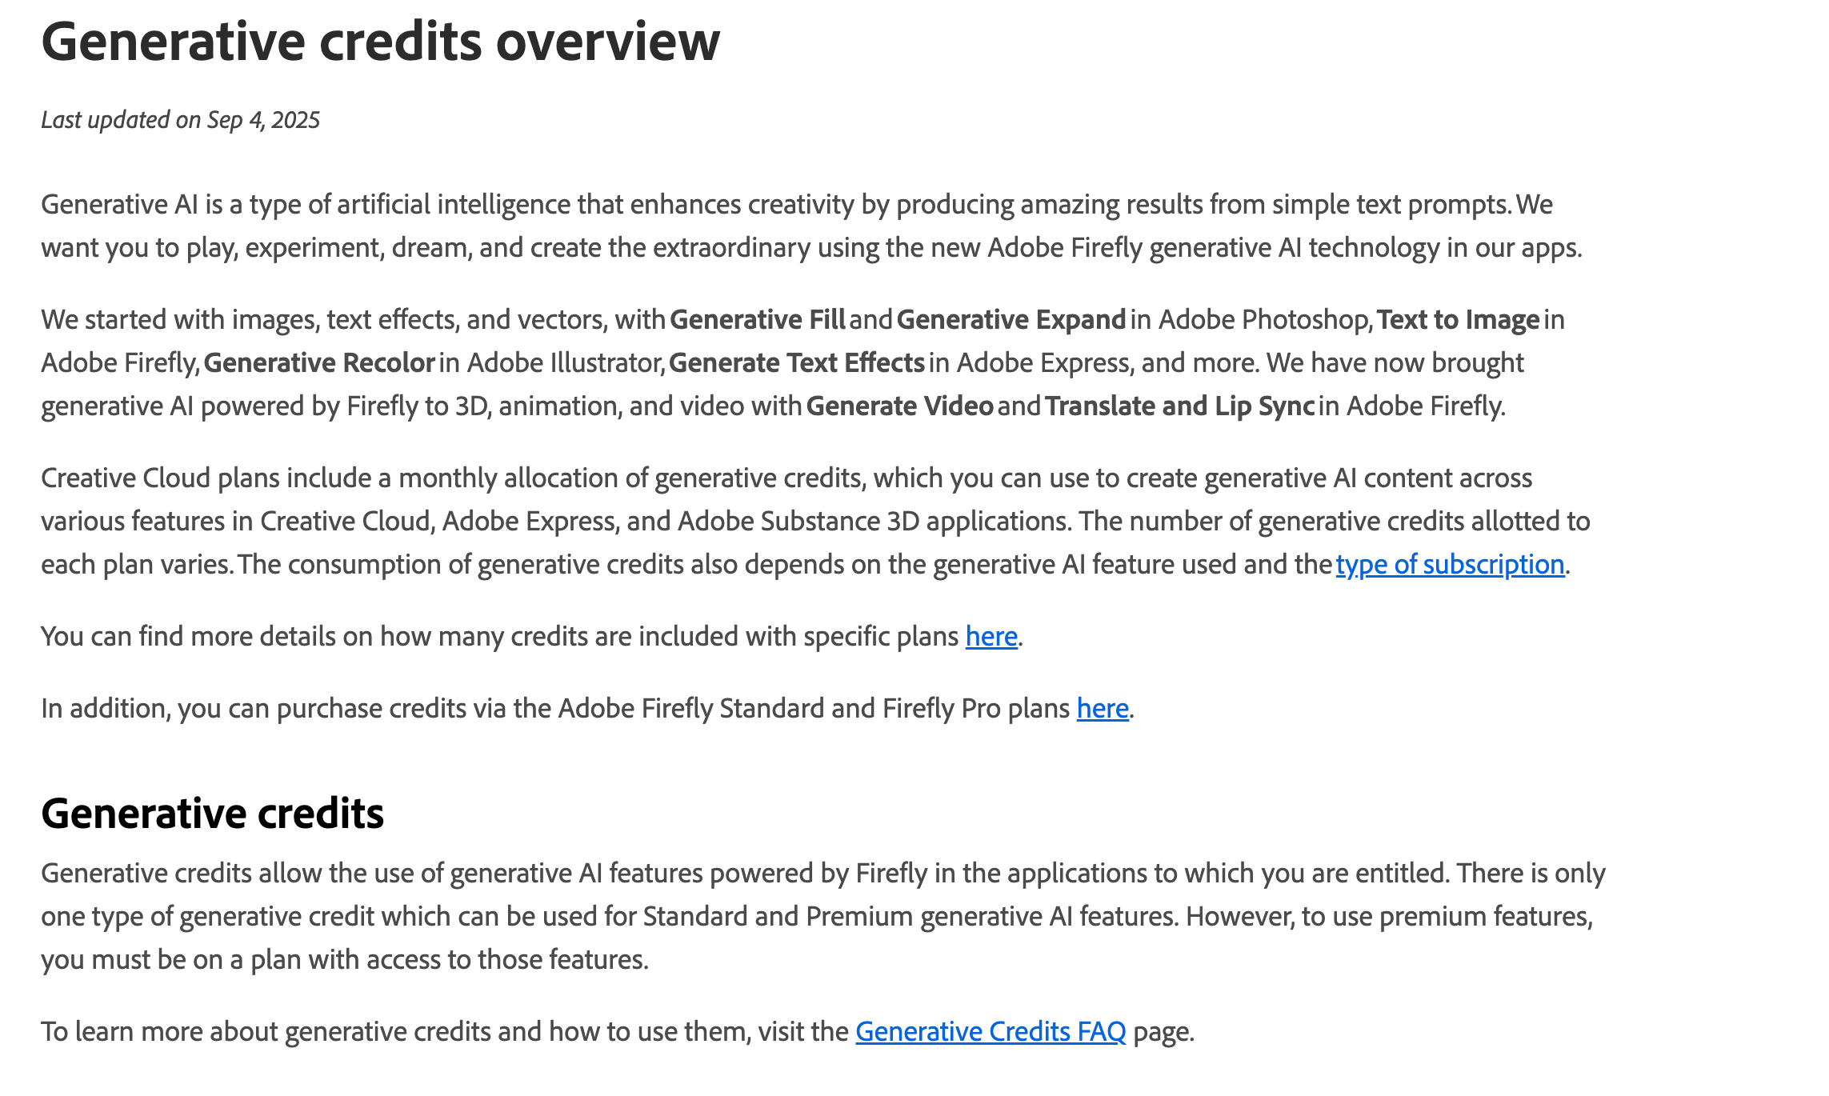The height and width of the screenshot is (1096, 1829).
Task: Click the bold "Generative Expand" term
Action: pyautogui.click(x=1011, y=320)
